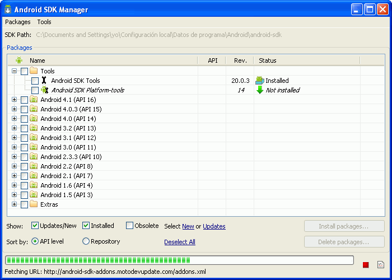
Task: Uncheck the Updates/New show filter
Action: 35,226
